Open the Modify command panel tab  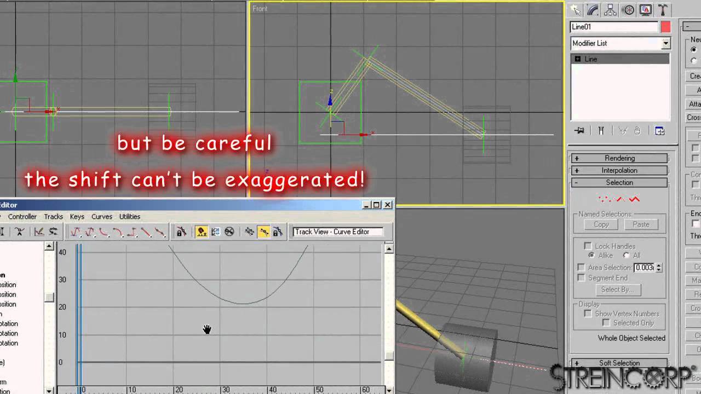tap(593, 10)
